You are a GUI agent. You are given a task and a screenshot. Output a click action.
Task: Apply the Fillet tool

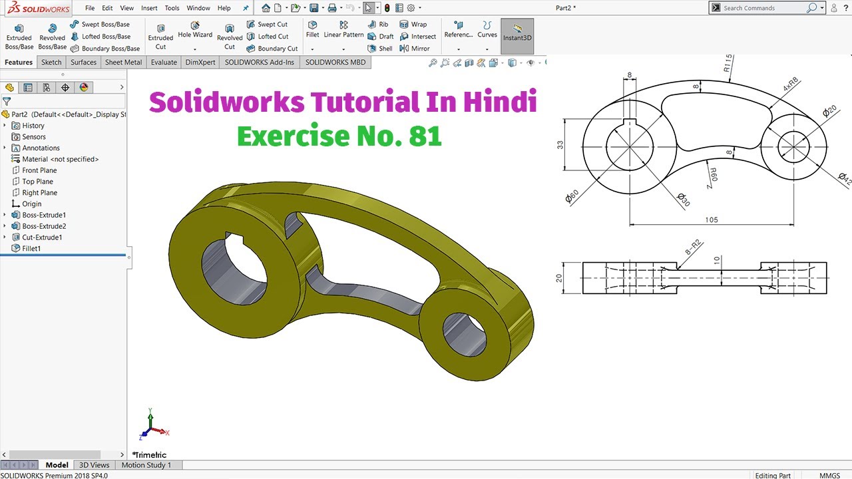(x=313, y=30)
